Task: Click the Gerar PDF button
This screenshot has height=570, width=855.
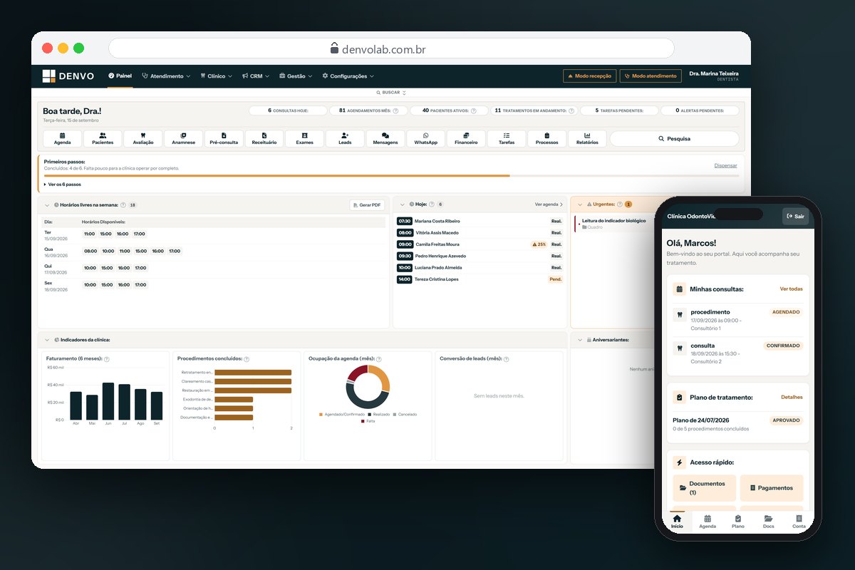Action: [368, 205]
